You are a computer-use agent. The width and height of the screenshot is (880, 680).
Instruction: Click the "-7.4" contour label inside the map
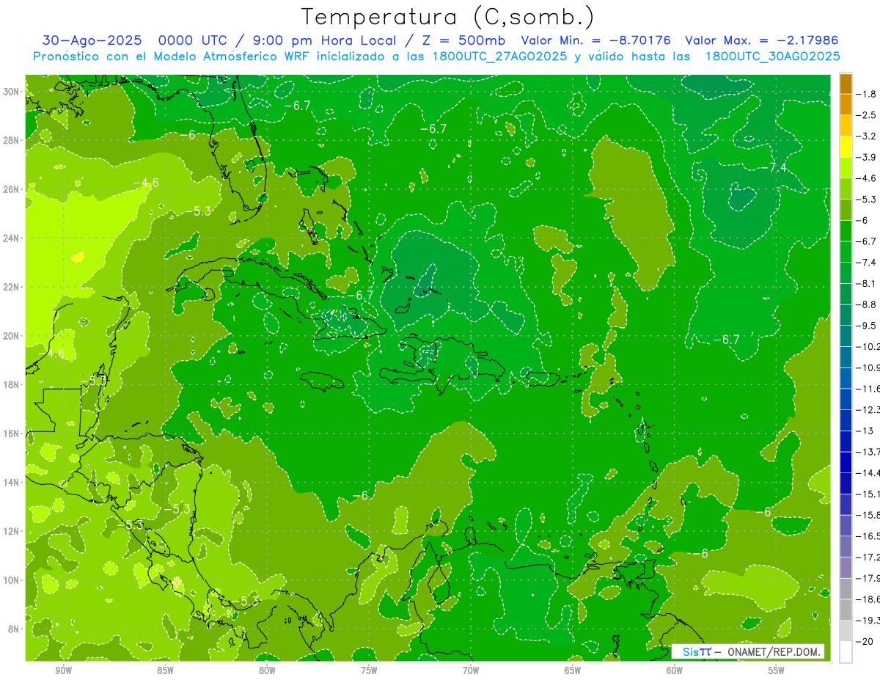point(772,168)
